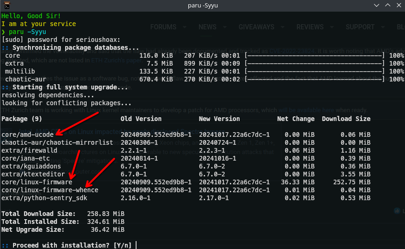This screenshot has width=405, height=249.
Task: Click linux-firmware net change 36.33 MiB
Action: click(298, 182)
